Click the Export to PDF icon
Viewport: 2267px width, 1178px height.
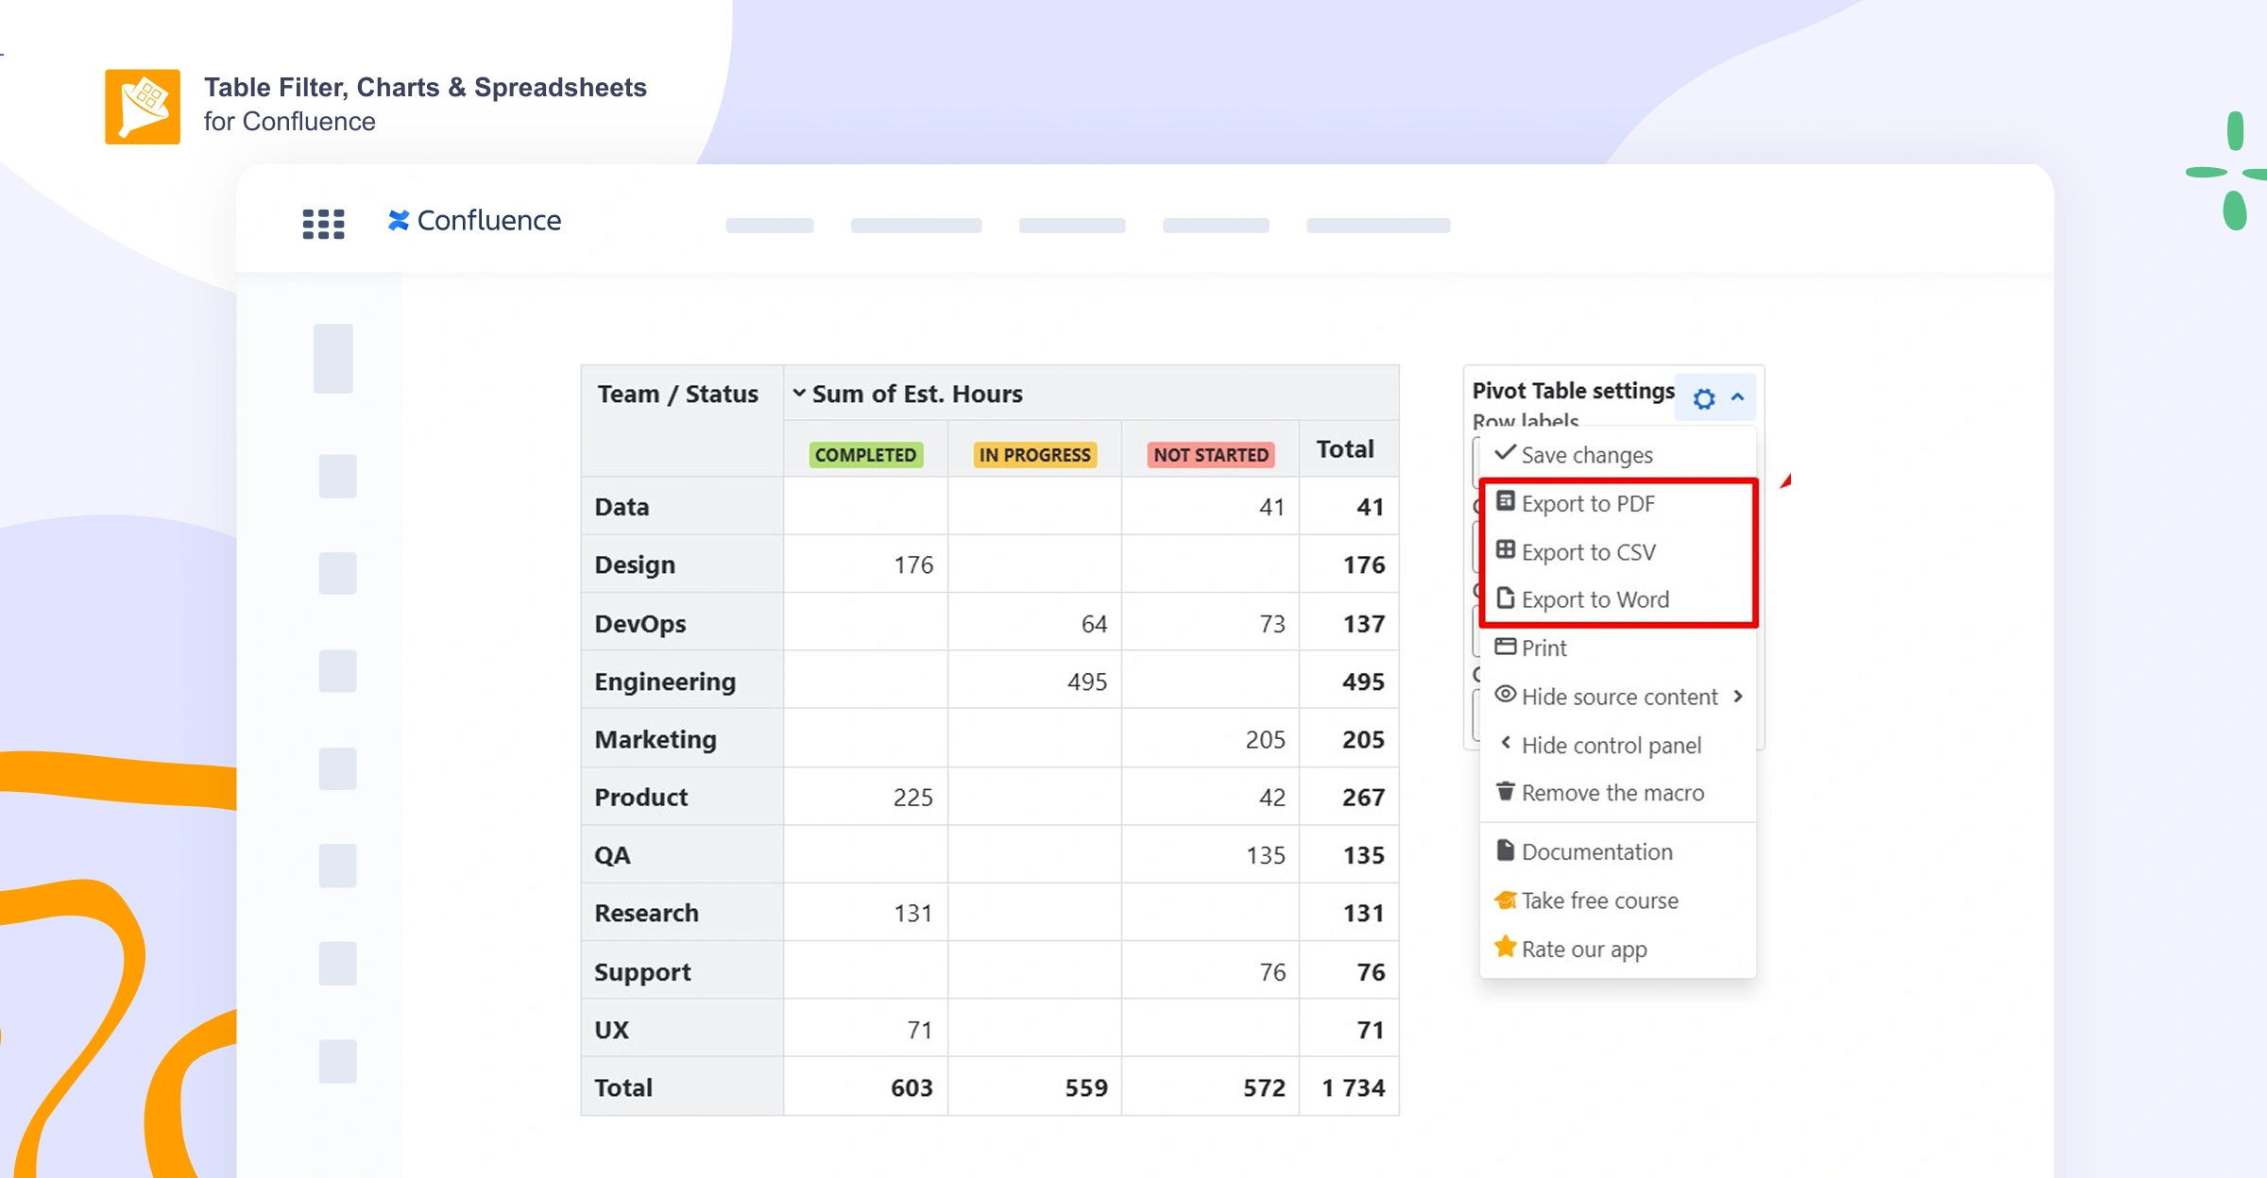pyautogui.click(x=1506, y=502)
